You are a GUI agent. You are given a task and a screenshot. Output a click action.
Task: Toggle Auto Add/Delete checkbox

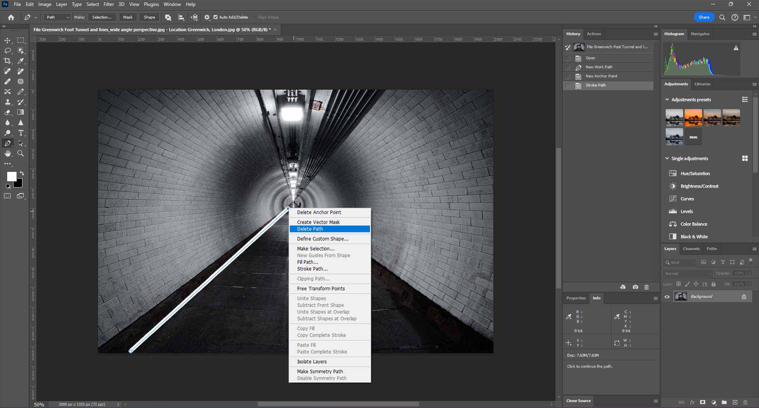[216, 17]
